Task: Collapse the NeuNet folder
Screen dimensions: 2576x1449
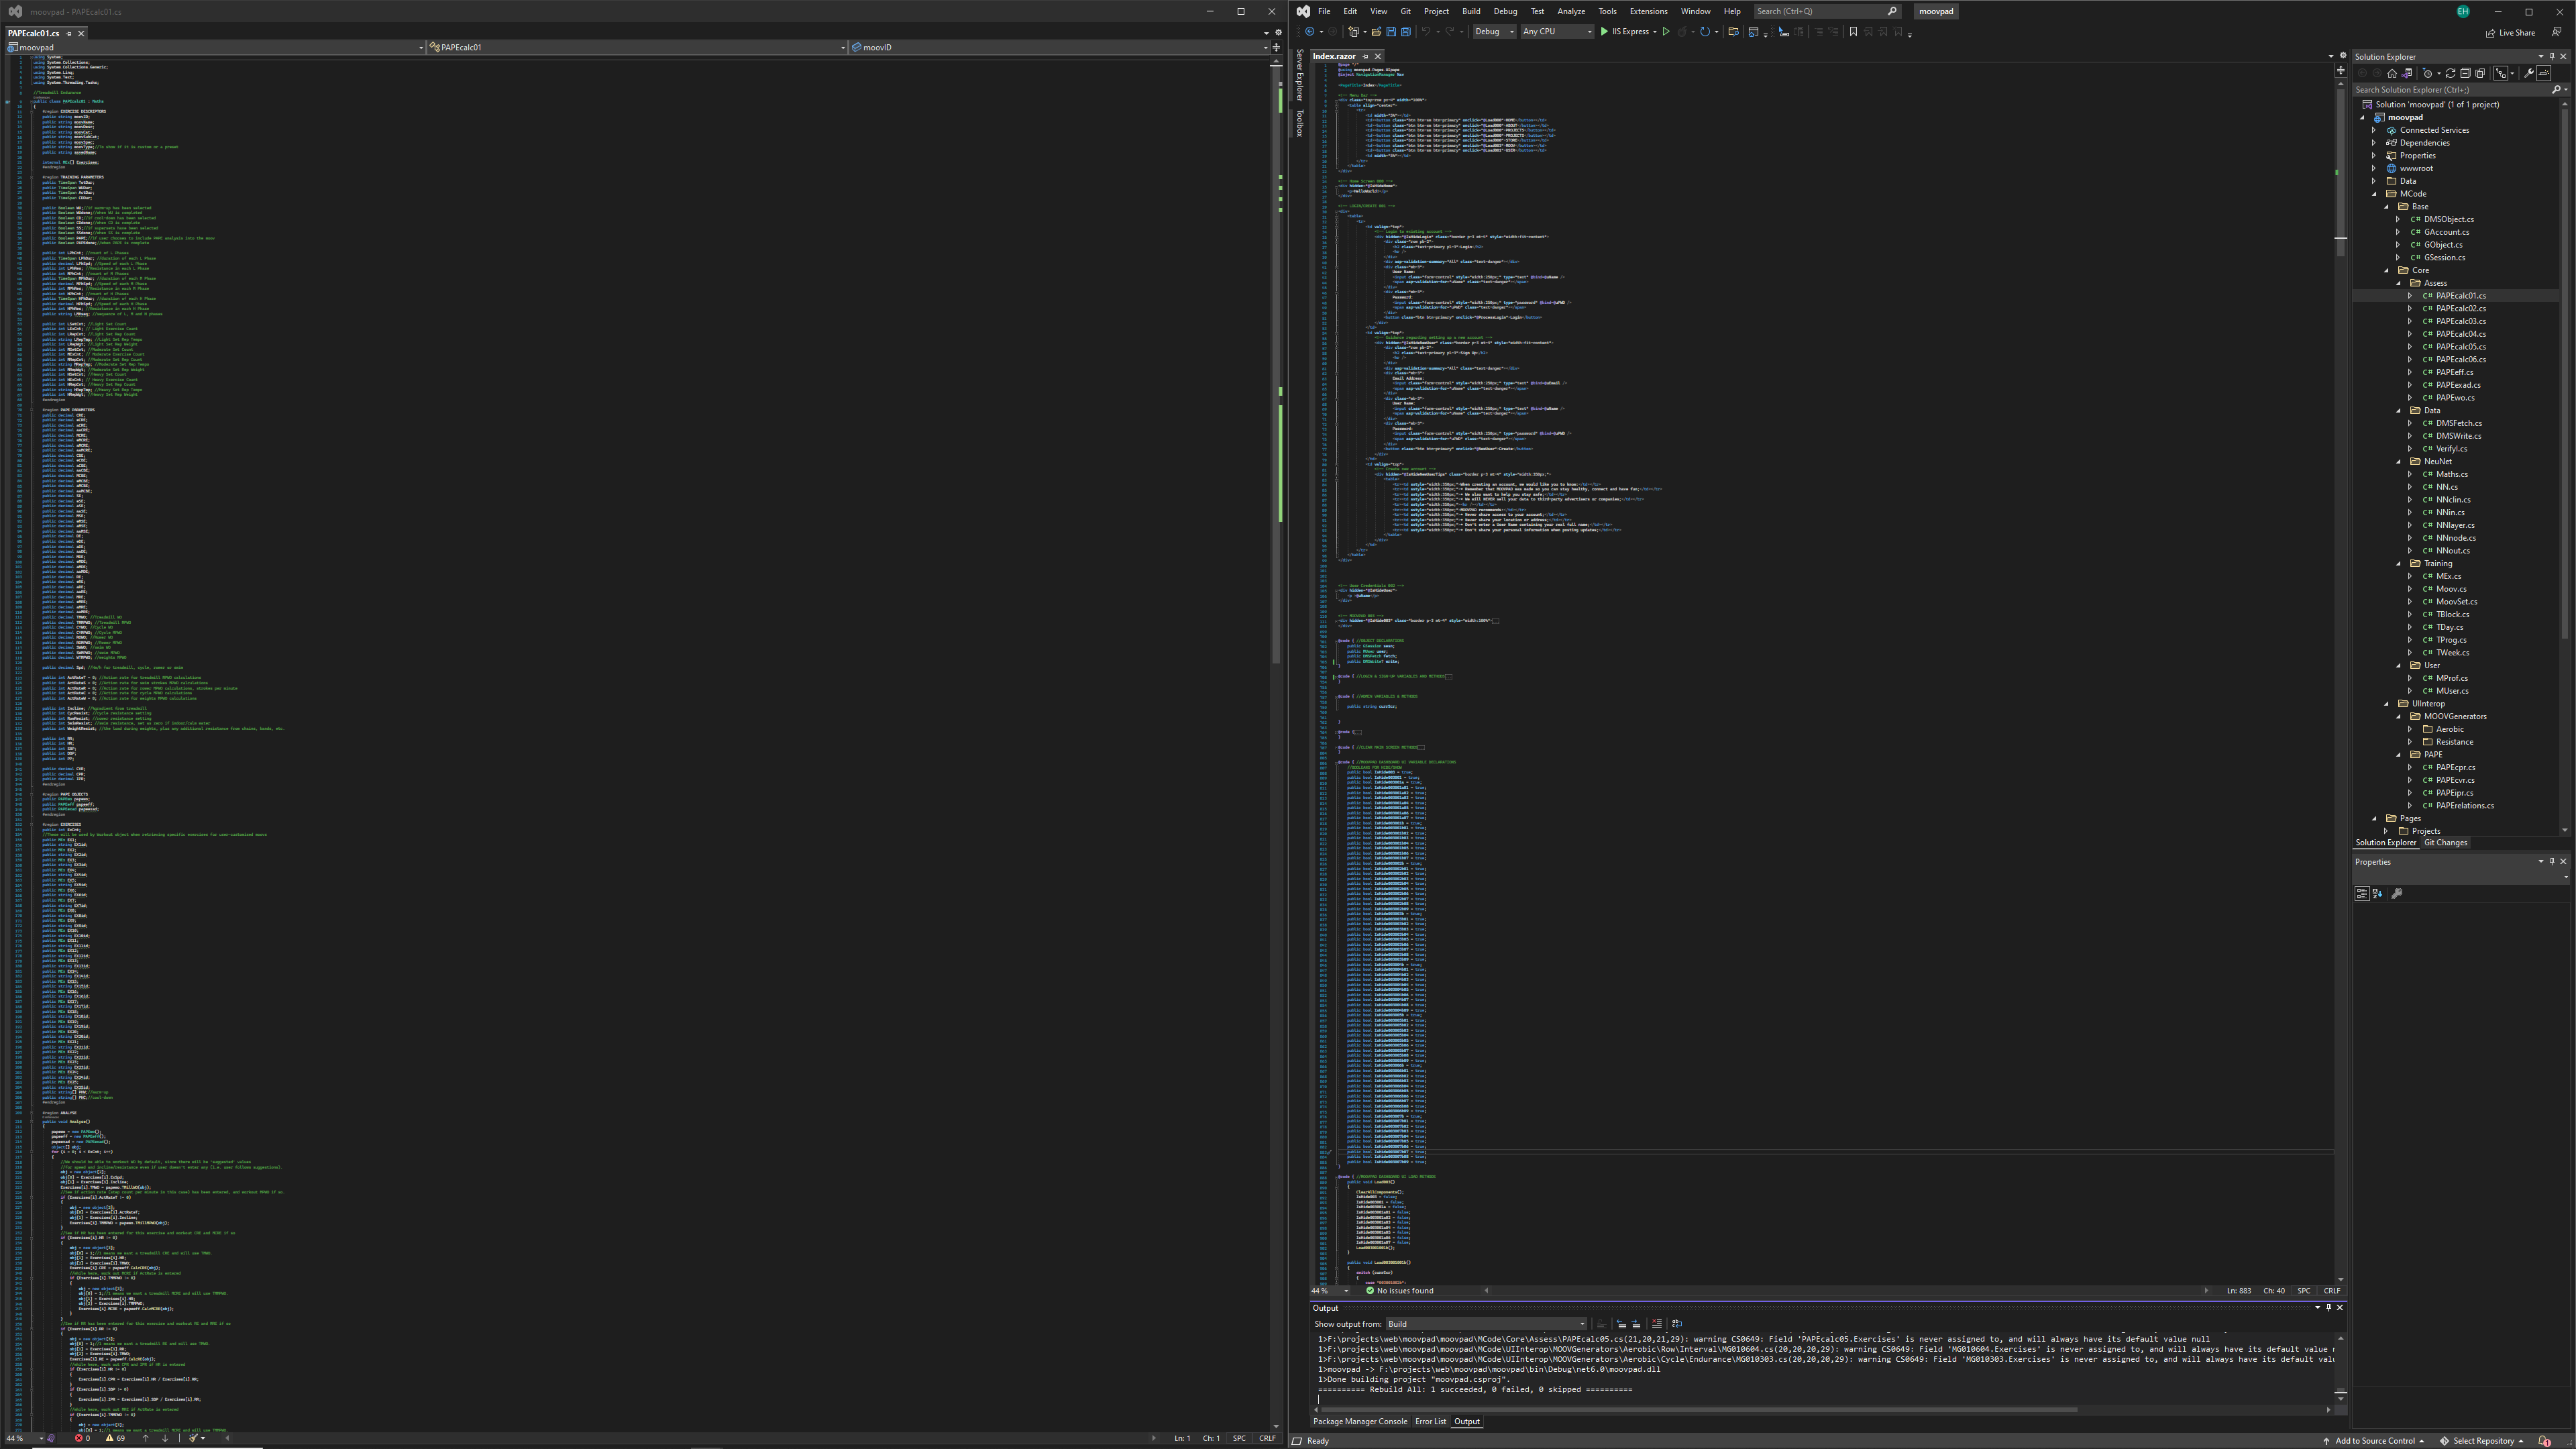Action: point(2398,462)
